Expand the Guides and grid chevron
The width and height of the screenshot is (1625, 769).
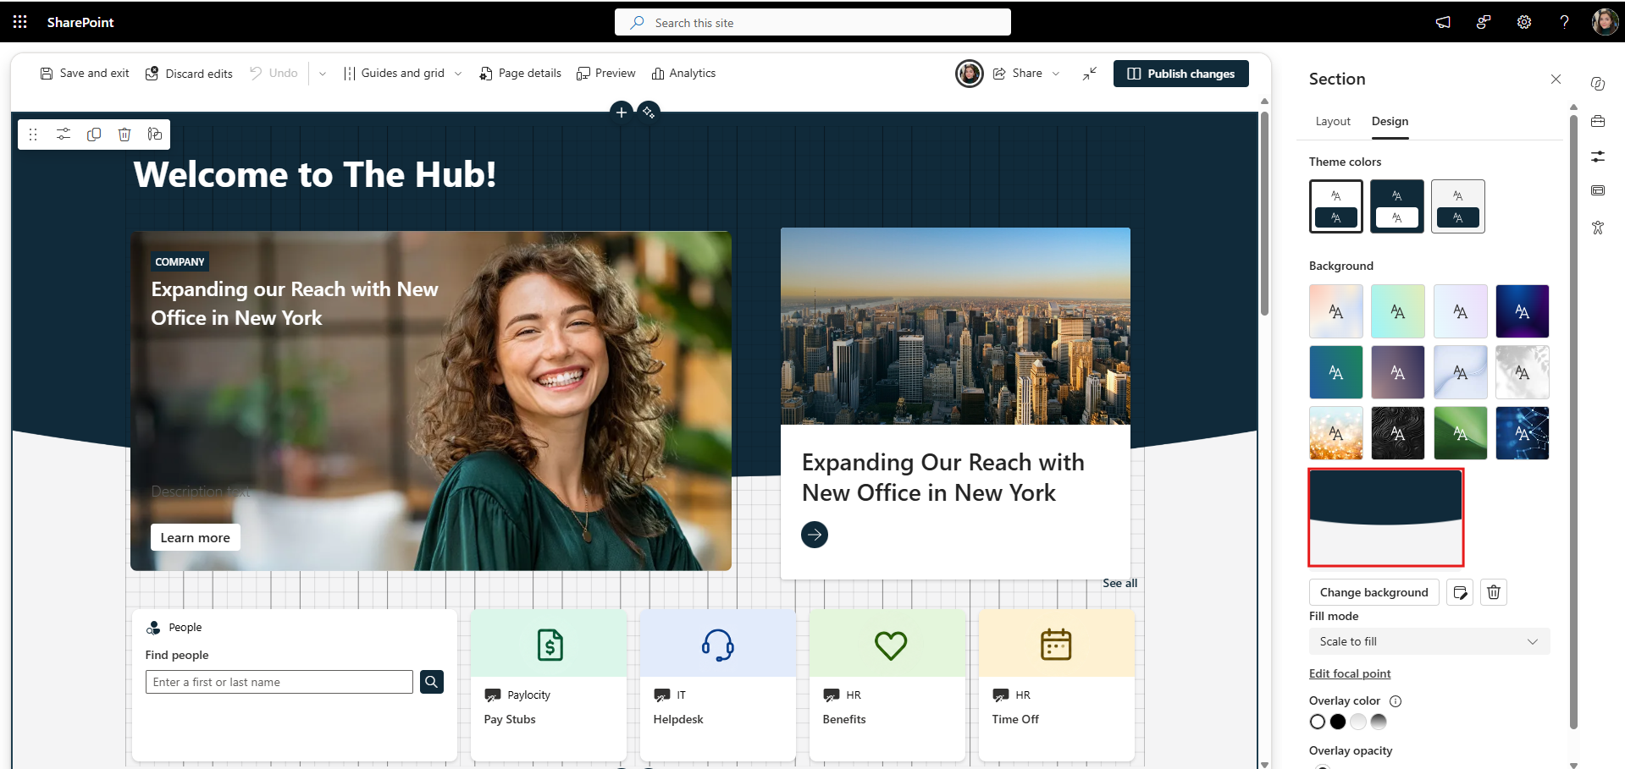(x=458, y=74)
